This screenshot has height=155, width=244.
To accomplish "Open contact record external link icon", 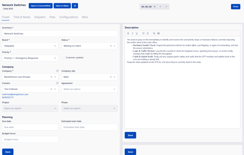I will [57, 83].
